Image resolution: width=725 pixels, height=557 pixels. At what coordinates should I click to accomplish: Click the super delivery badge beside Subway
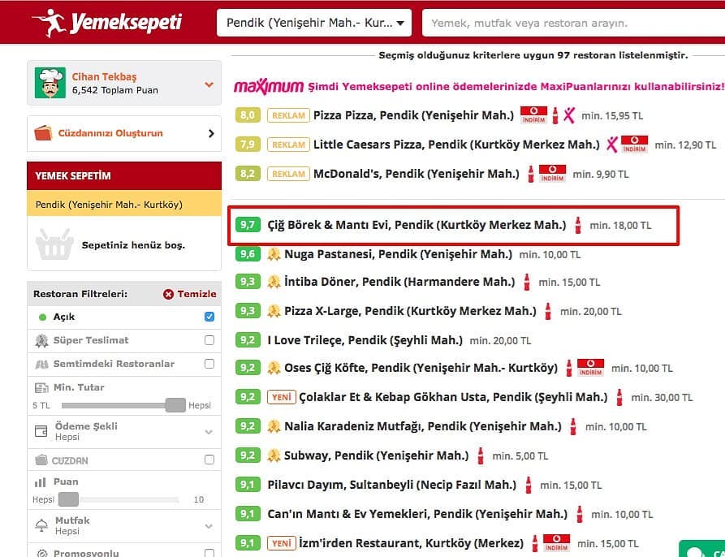(274, 456)
